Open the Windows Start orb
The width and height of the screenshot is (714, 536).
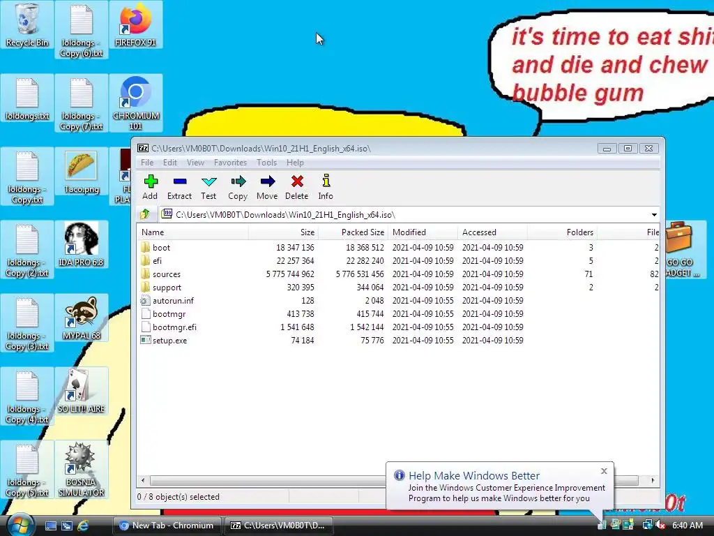point(19,525)
